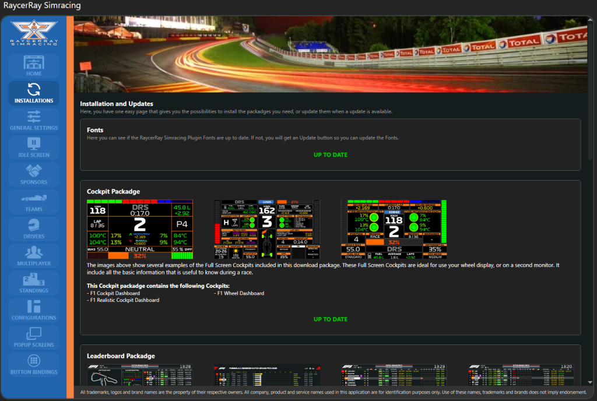Click the night race track banner image
597x401 pixels.
point(331,54)
